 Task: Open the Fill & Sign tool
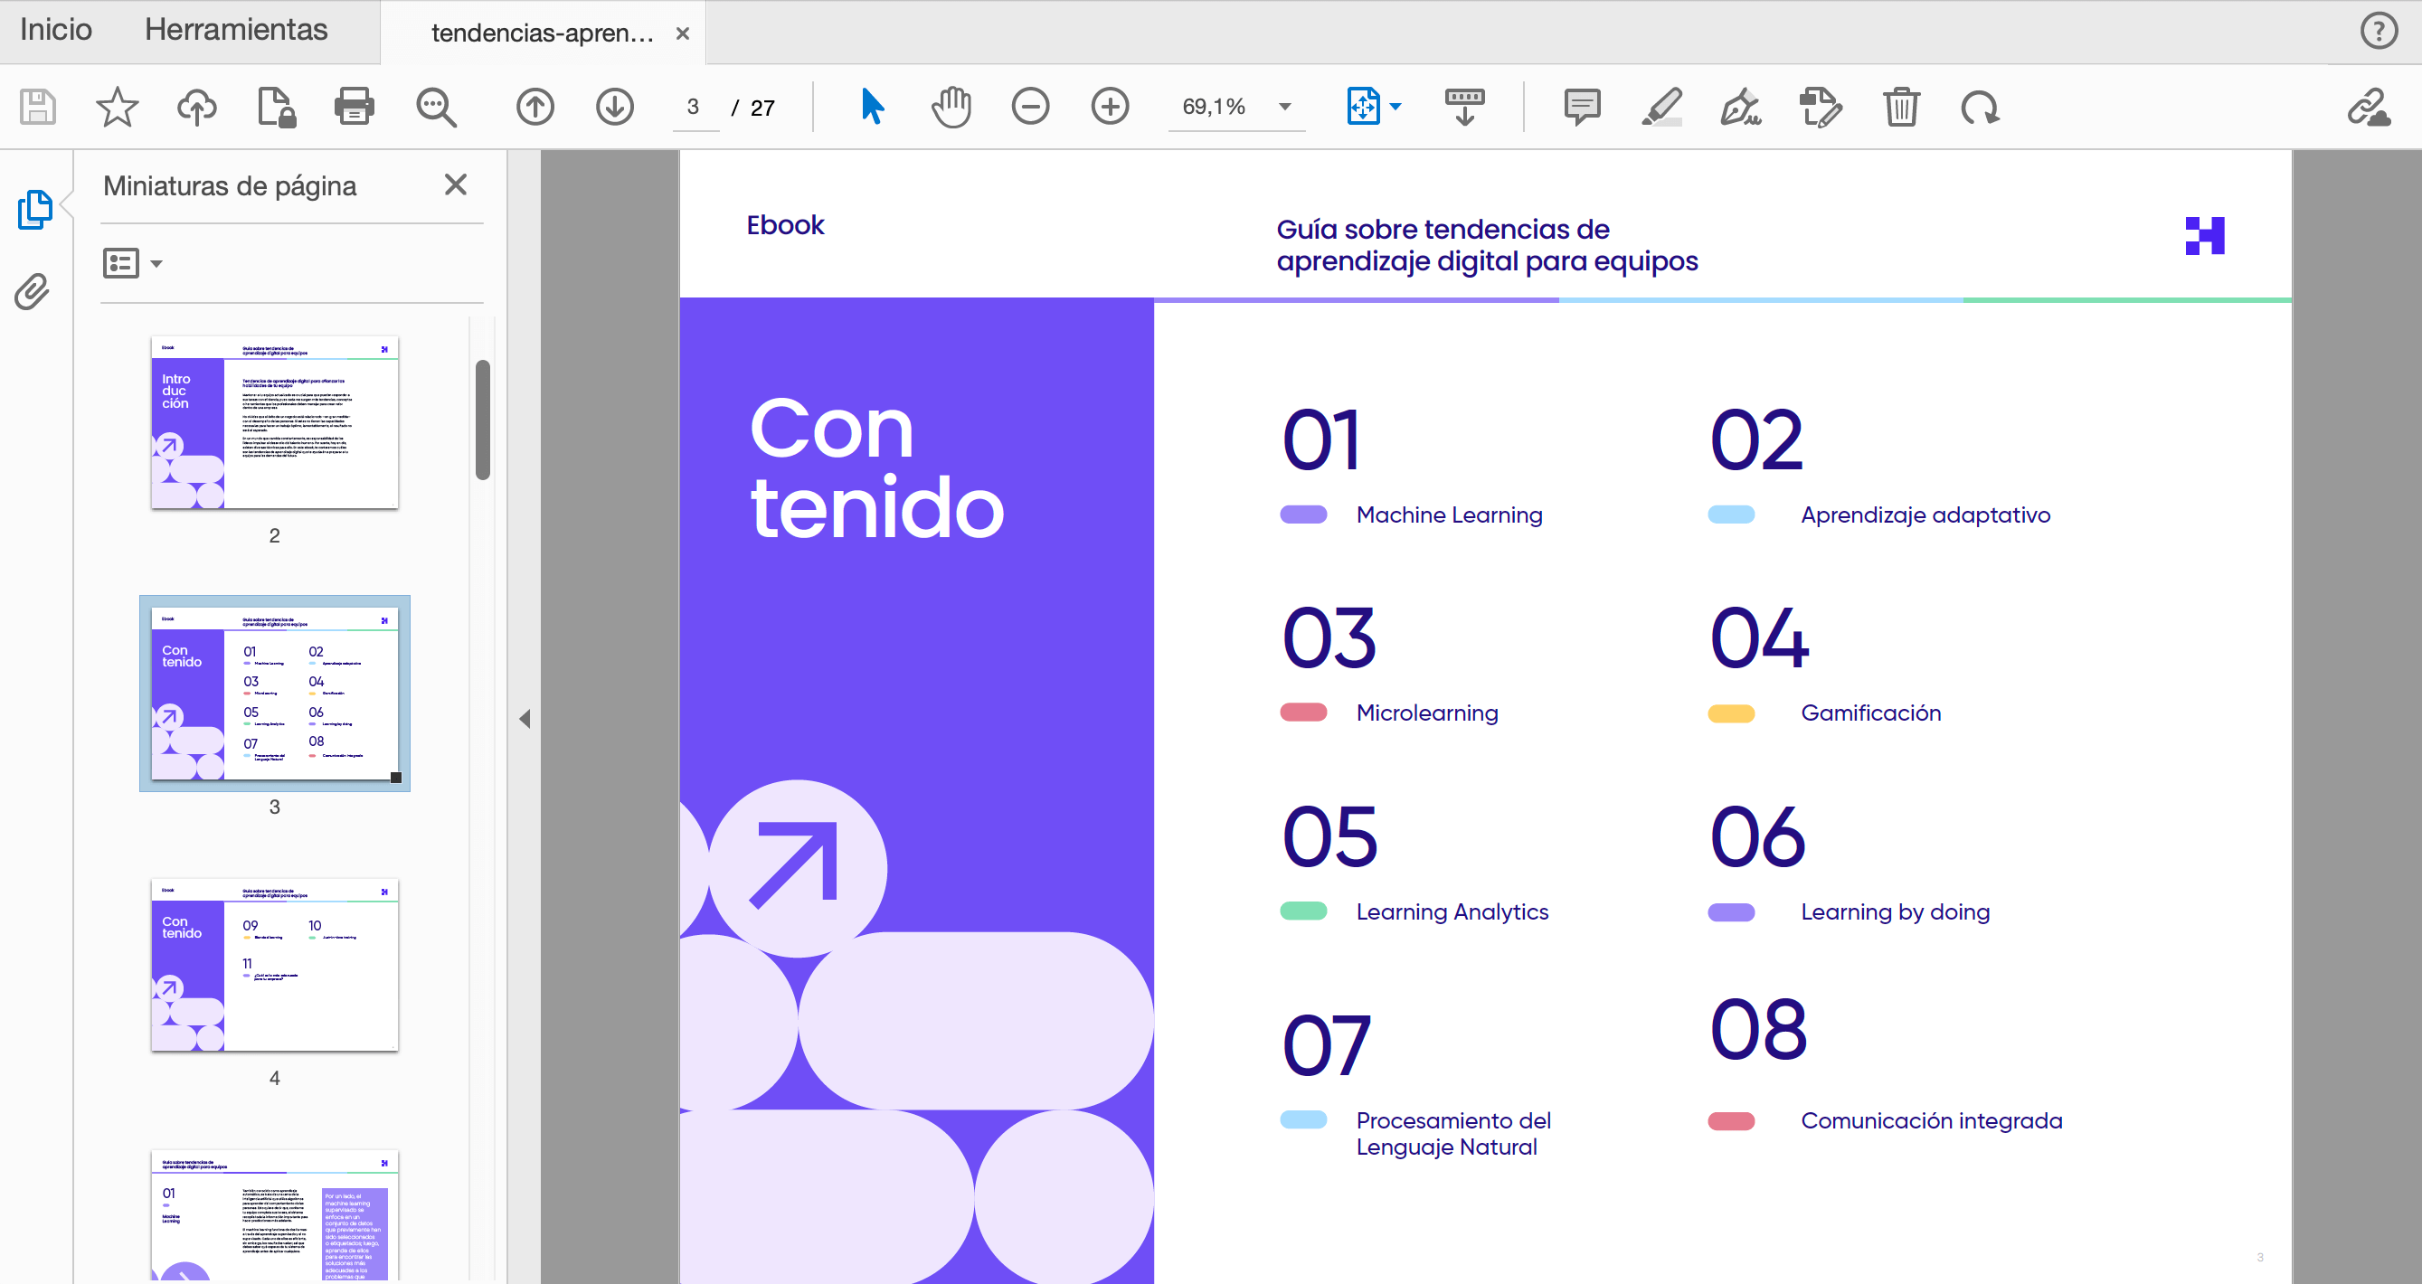pos(1741,106)
